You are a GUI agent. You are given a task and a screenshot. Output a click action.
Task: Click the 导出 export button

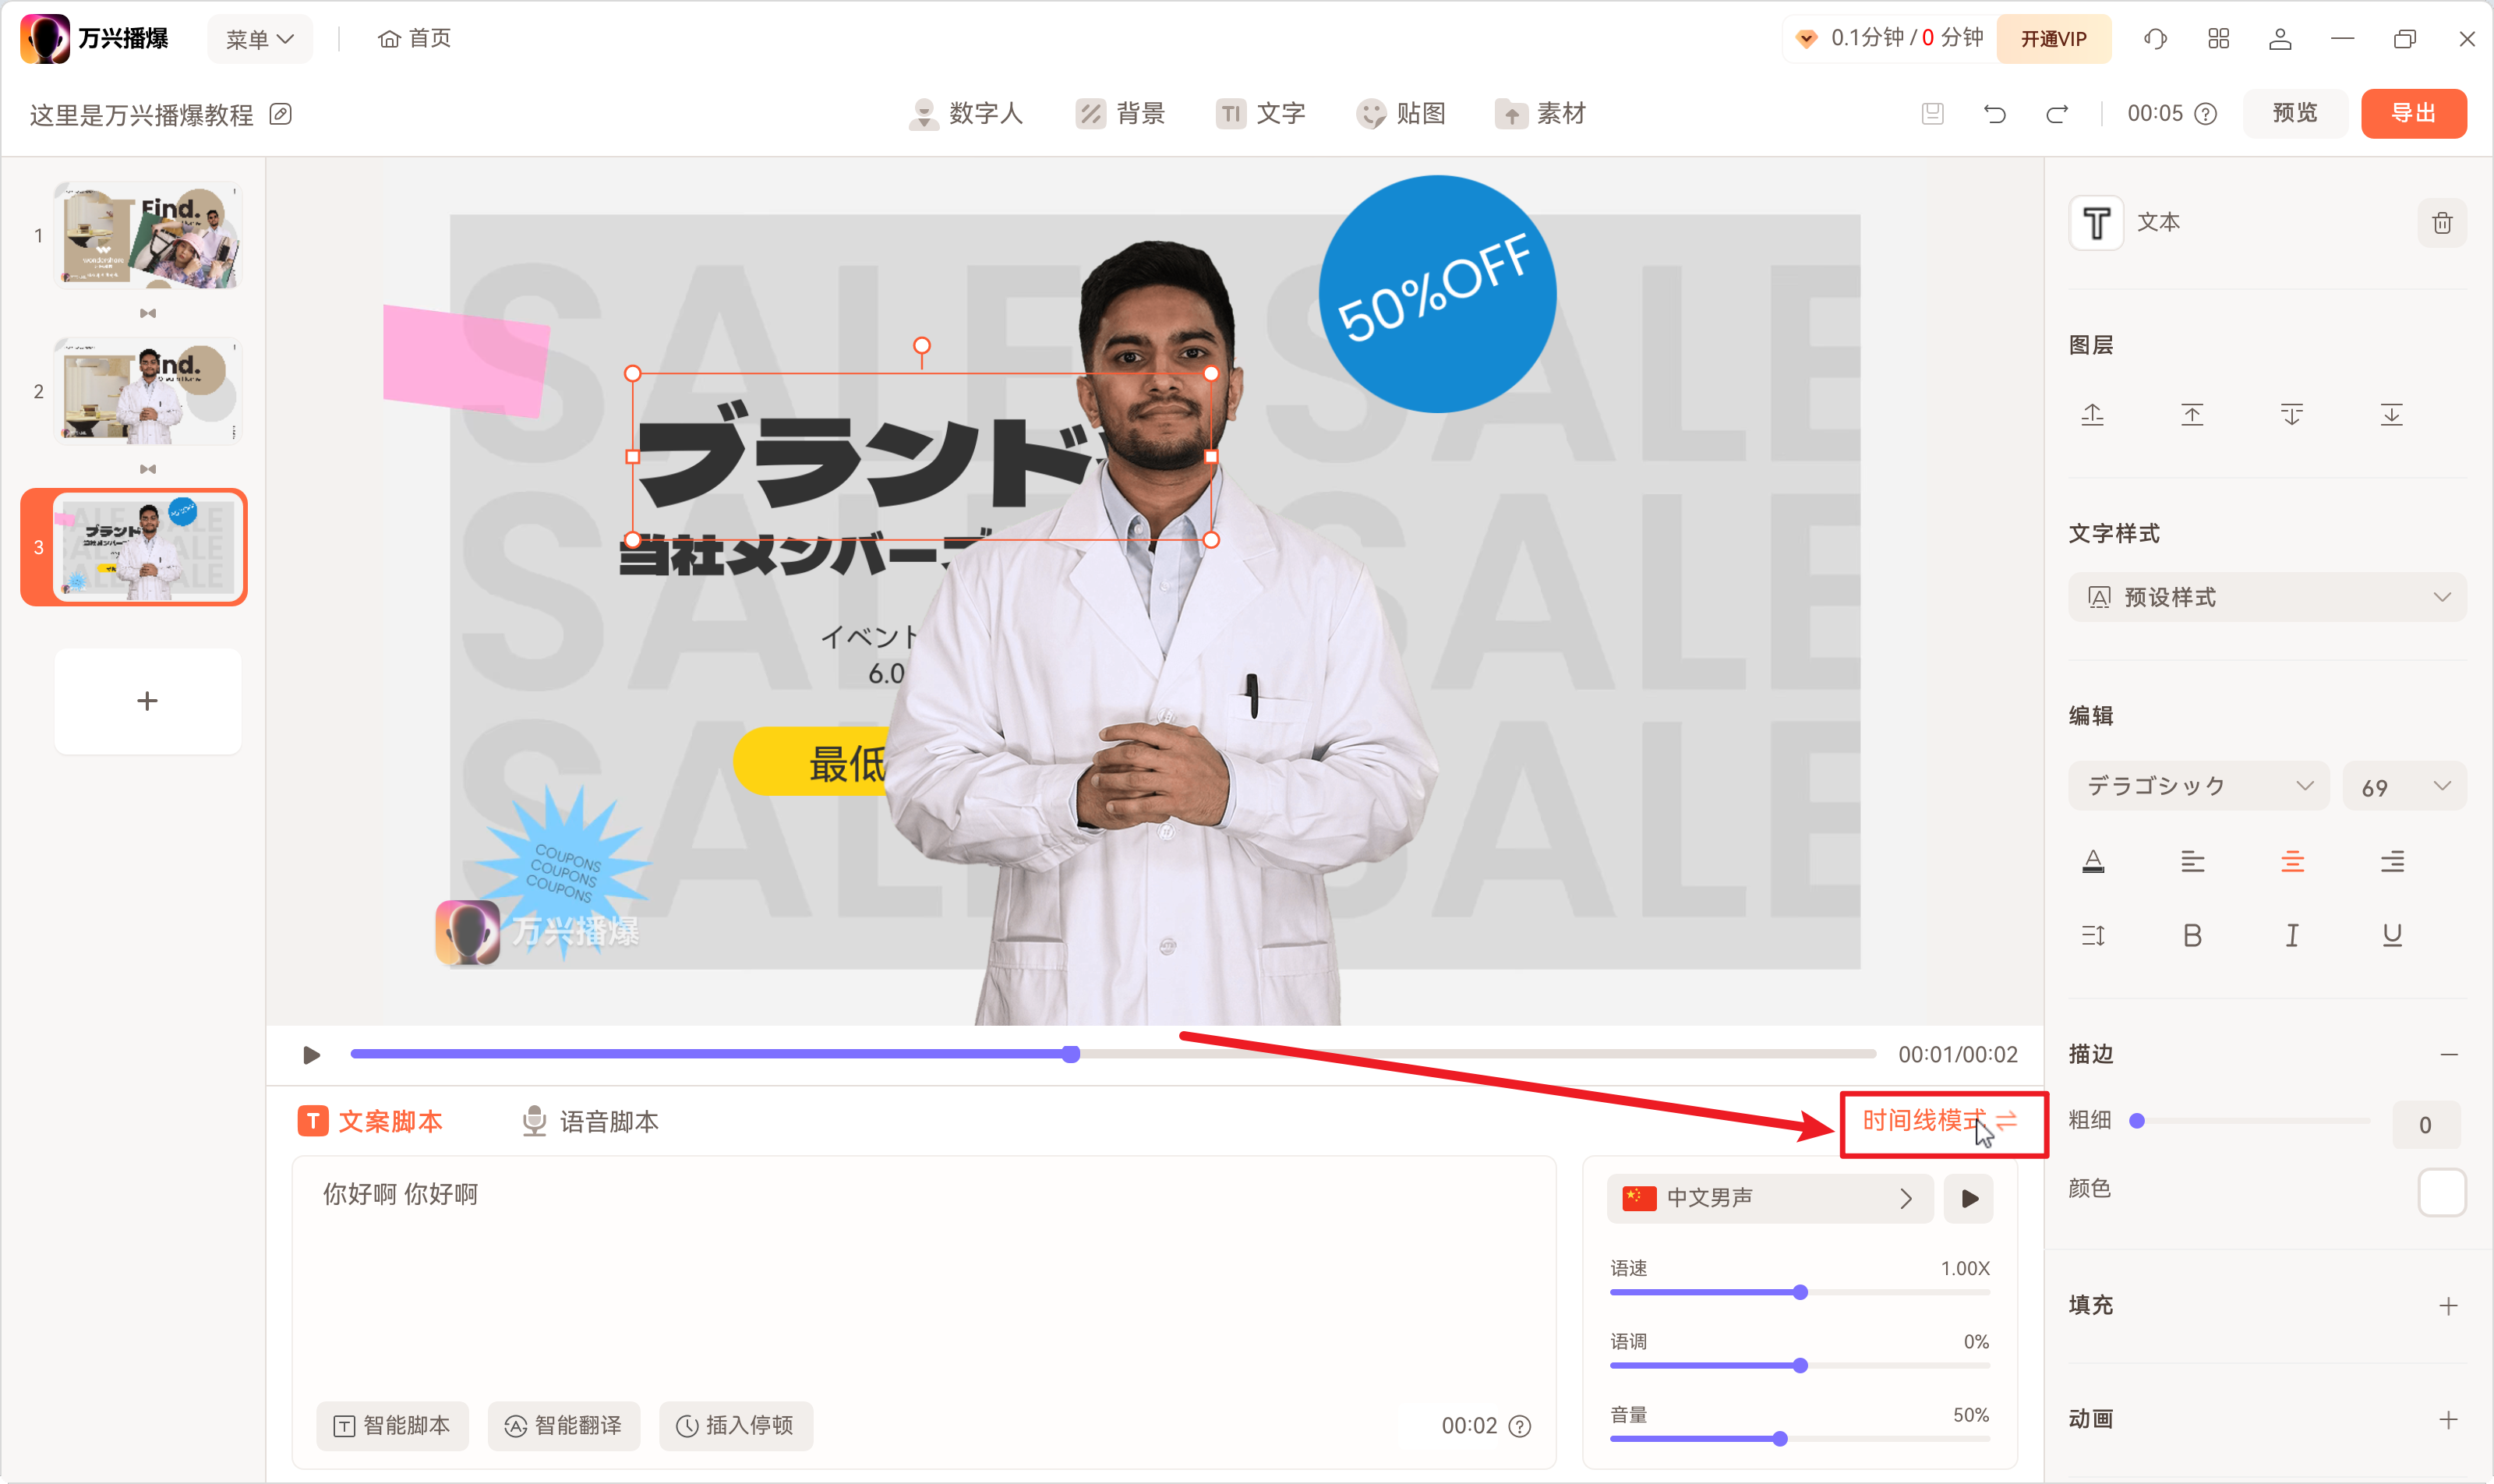tap(2412, 113)
